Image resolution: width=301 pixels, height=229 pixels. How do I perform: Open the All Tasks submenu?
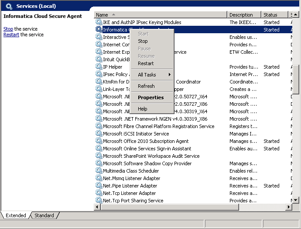(147, 75)
